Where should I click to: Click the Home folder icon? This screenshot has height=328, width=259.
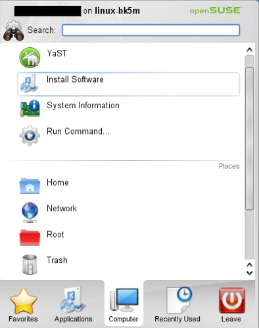[30, 186]
